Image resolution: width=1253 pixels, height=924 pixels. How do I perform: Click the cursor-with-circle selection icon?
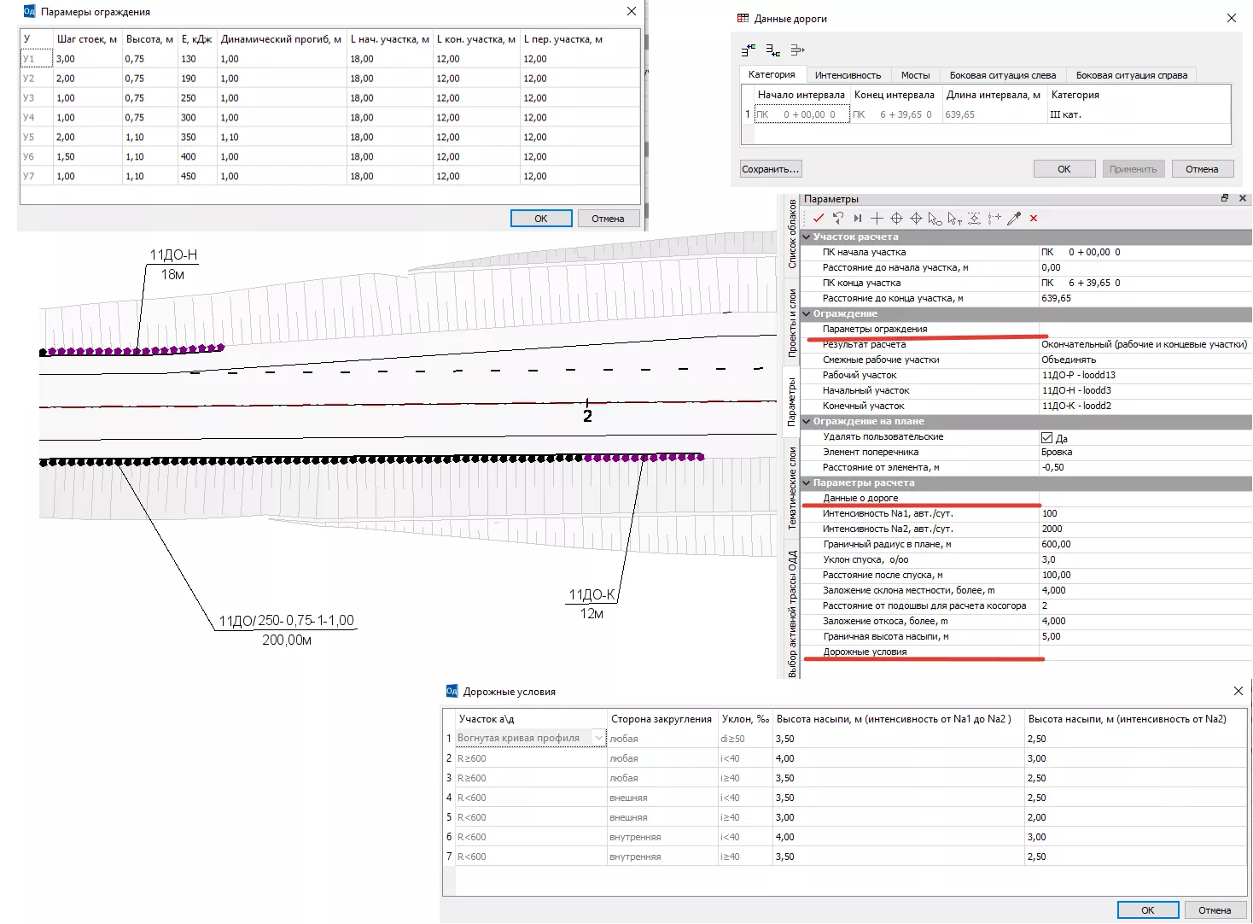(935, 219)
